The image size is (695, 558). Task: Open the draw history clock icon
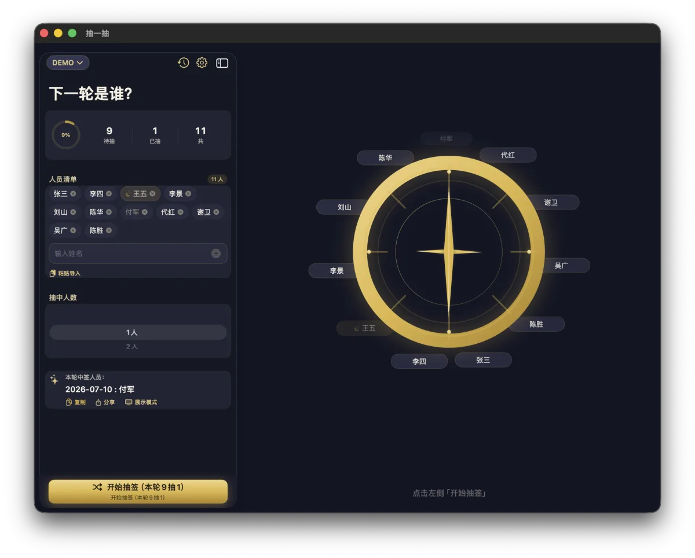point(184,63)
